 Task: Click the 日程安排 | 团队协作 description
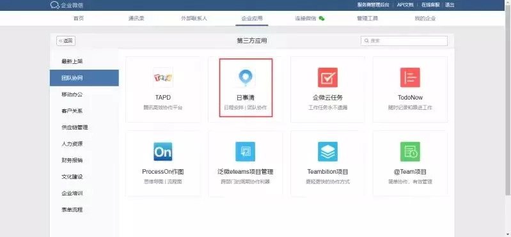(x=246, y=107)
